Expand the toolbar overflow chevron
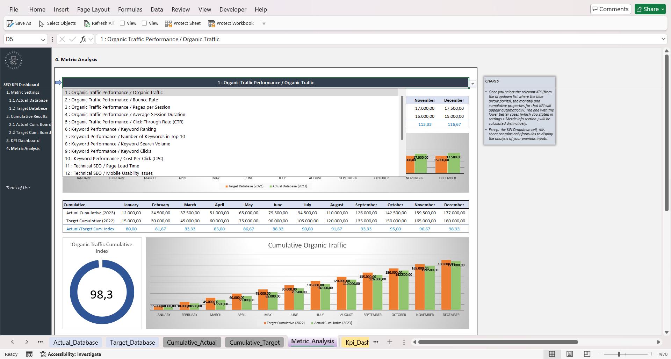 point(264,23)
